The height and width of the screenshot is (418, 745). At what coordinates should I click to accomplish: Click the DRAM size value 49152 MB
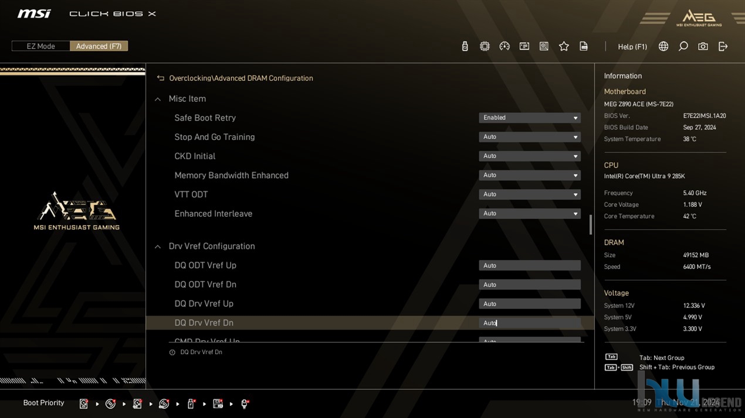(x=696, y=255)
